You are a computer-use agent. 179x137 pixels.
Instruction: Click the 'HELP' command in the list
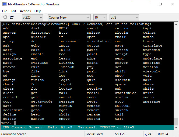click(63, 28)
